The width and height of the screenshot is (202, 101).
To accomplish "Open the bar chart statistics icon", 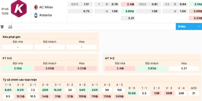I will (10, 27).
